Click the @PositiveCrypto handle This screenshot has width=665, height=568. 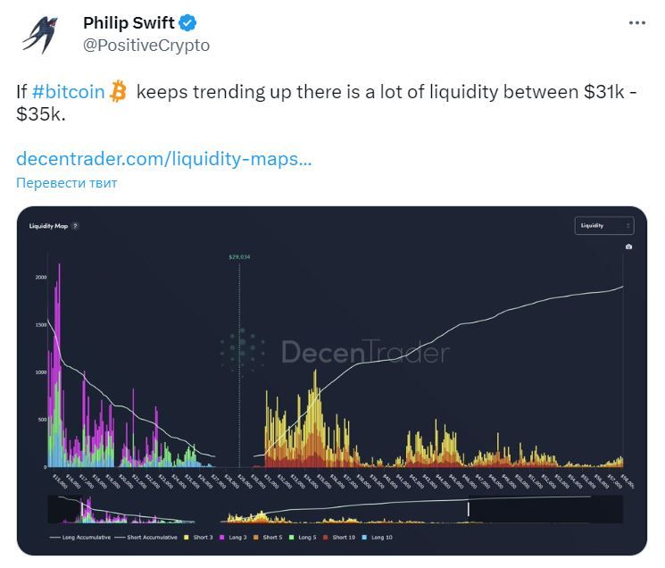[x=146, y=45]
